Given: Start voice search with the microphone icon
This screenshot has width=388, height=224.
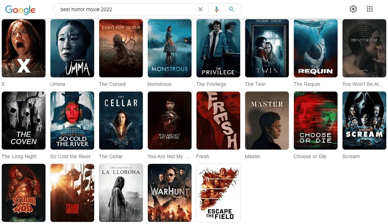Looking at the screenshot, I should coord(217,9).
